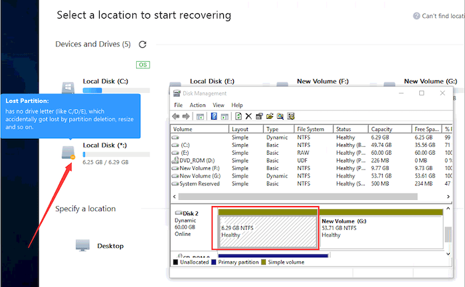Select the System Reserved volume row
465x287 pixels.
(x=199, y=183)
